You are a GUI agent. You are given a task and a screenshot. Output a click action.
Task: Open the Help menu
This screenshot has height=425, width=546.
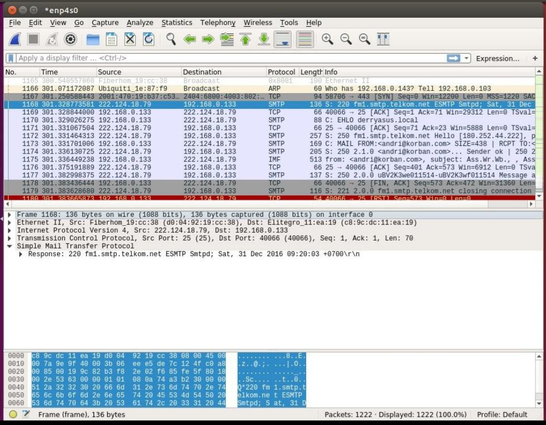(313, 22)
